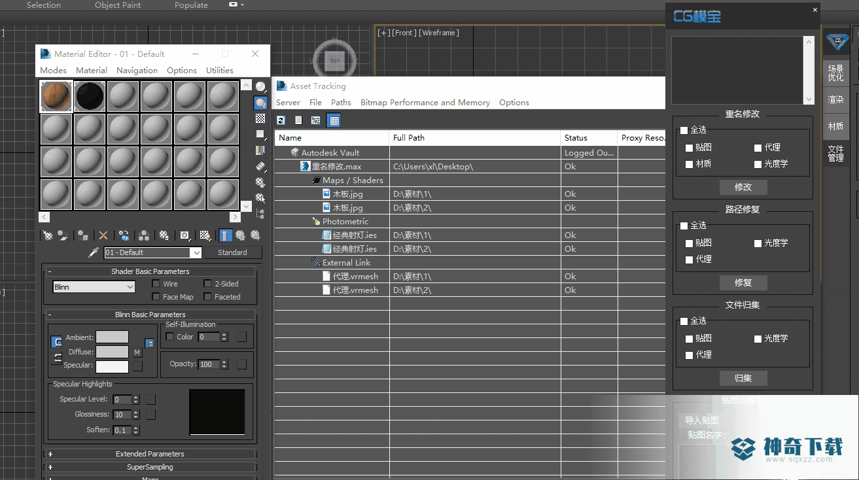Image resolution: width=859 pixels, height=480 pixels.
Task: Switch Asset Tracking to Table View icon
Action: click(x=334, y=120)
